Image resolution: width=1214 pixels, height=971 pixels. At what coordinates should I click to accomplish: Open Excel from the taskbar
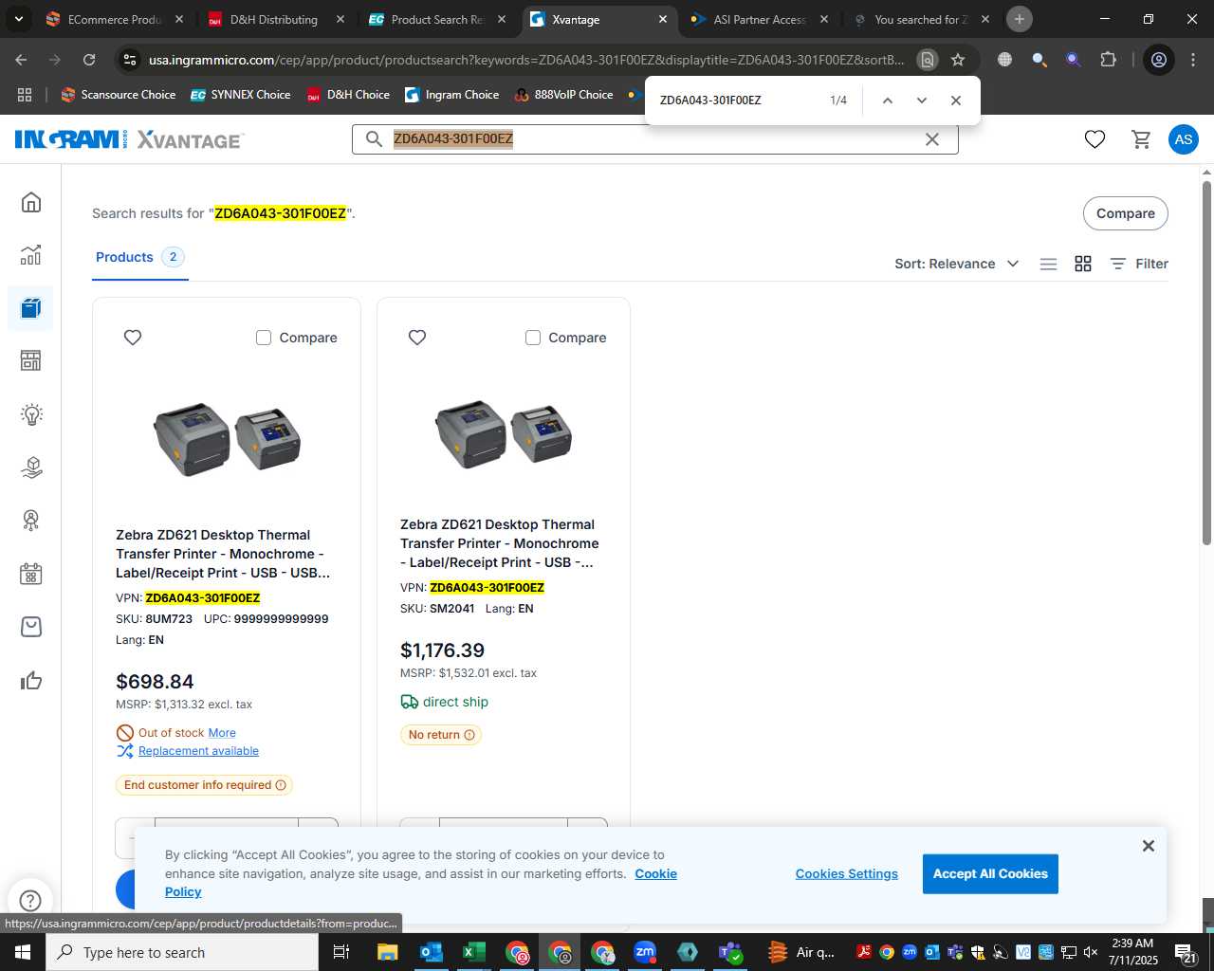[474, 952]
